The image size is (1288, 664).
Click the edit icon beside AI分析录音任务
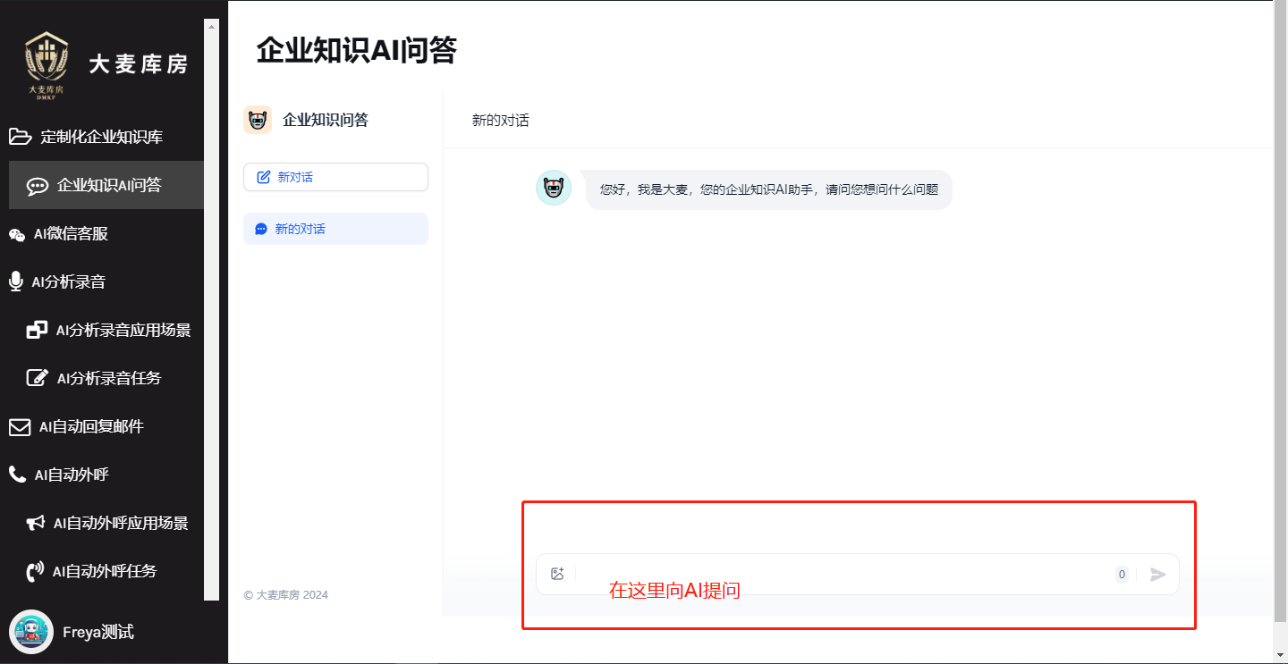[x=37, y=378]
